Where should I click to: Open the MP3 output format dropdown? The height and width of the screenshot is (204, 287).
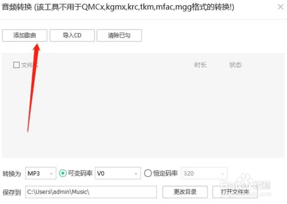pyautogui.click(x=41, y=173)
